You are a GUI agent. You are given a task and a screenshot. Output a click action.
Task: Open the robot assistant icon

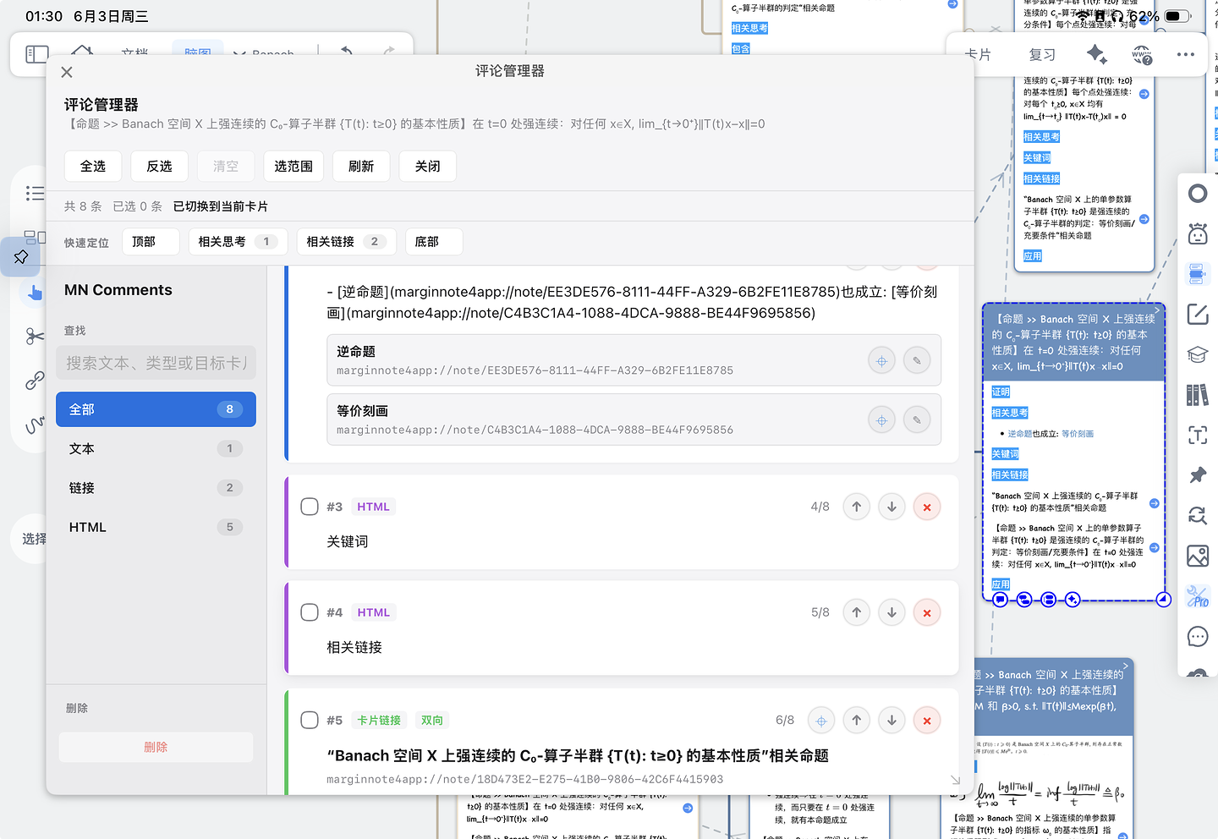coord(1198,233)
